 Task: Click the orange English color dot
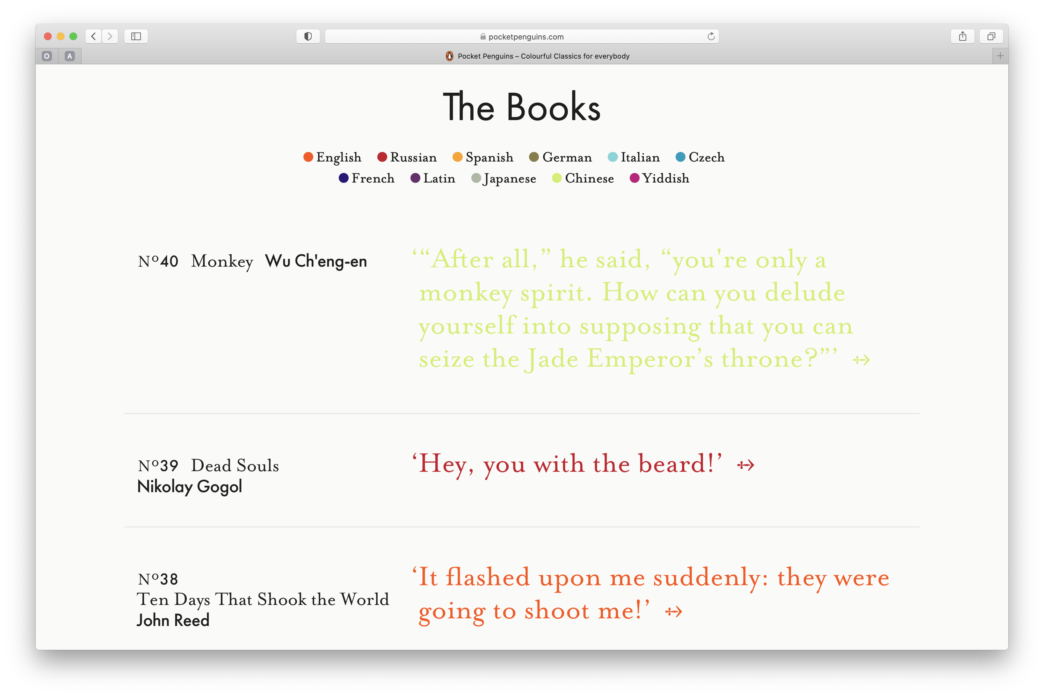point(308,157)
